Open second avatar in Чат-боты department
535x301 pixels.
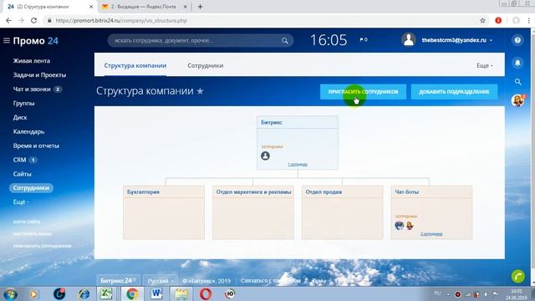click(410, 225)
